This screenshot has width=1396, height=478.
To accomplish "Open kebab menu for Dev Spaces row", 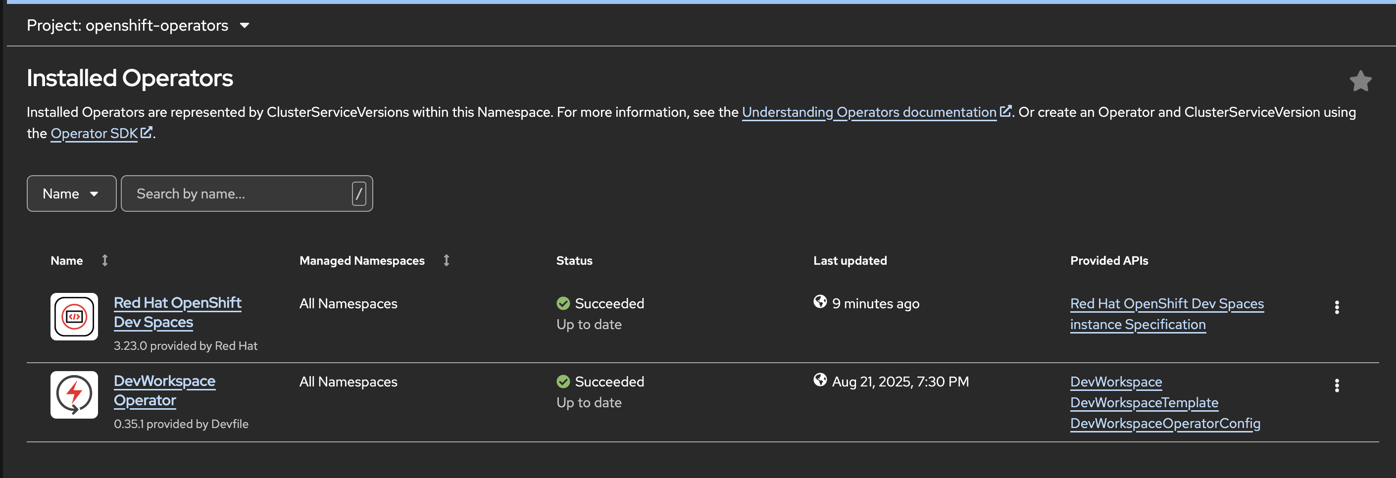I will [x=1337, y=307].
